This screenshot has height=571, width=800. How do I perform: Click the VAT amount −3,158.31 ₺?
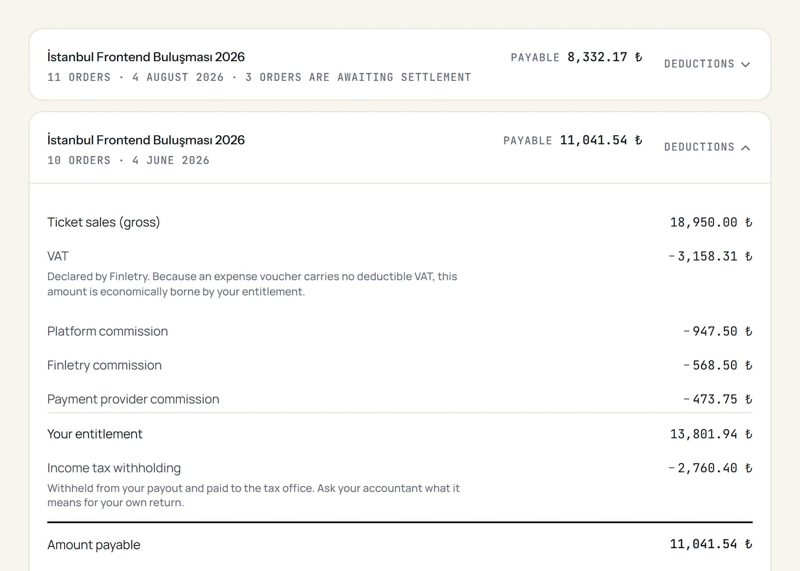[x=710, y=256]
